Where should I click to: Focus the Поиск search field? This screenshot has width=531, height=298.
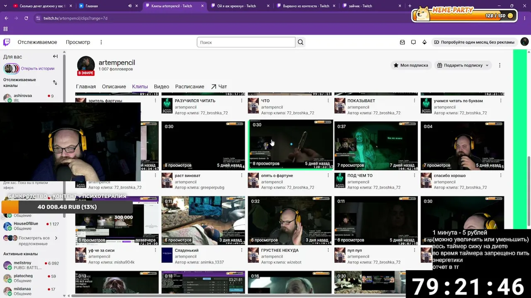tap(246, 42)
